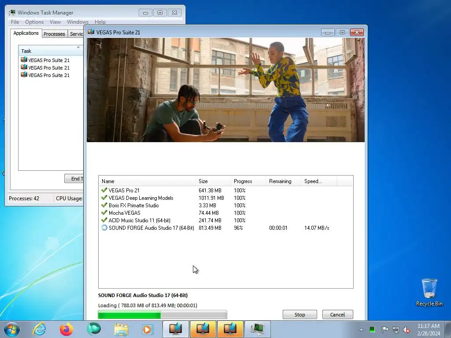Click the muted volume tray icon
Screen dimensions: 451x338
point(407,330)
